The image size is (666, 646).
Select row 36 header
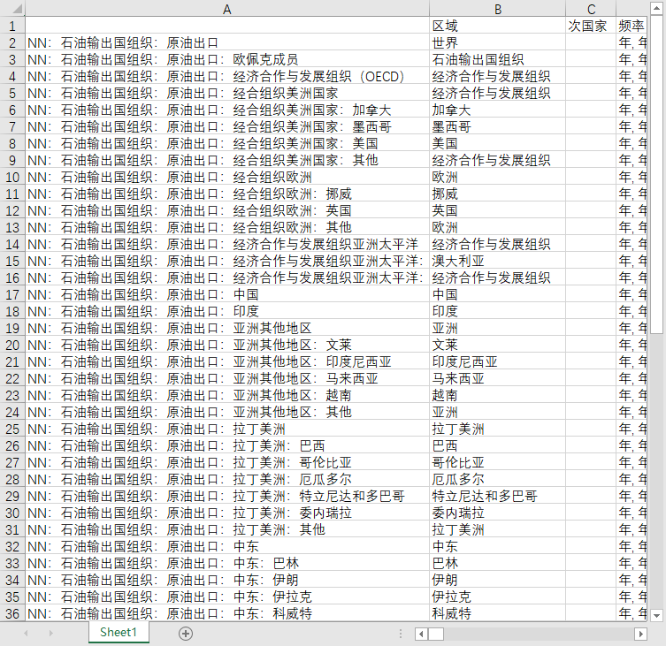(x=12, y=613)
